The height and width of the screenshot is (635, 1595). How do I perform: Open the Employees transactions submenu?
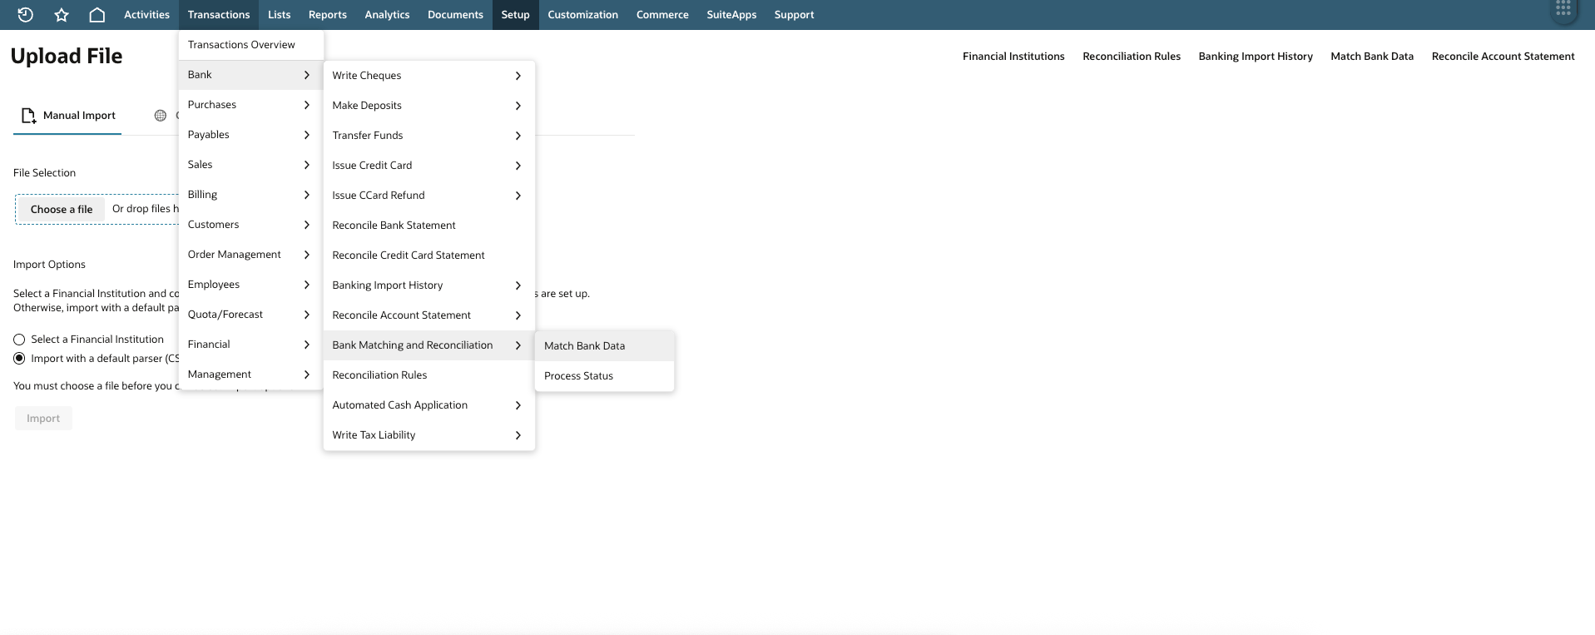click(250, 285)
